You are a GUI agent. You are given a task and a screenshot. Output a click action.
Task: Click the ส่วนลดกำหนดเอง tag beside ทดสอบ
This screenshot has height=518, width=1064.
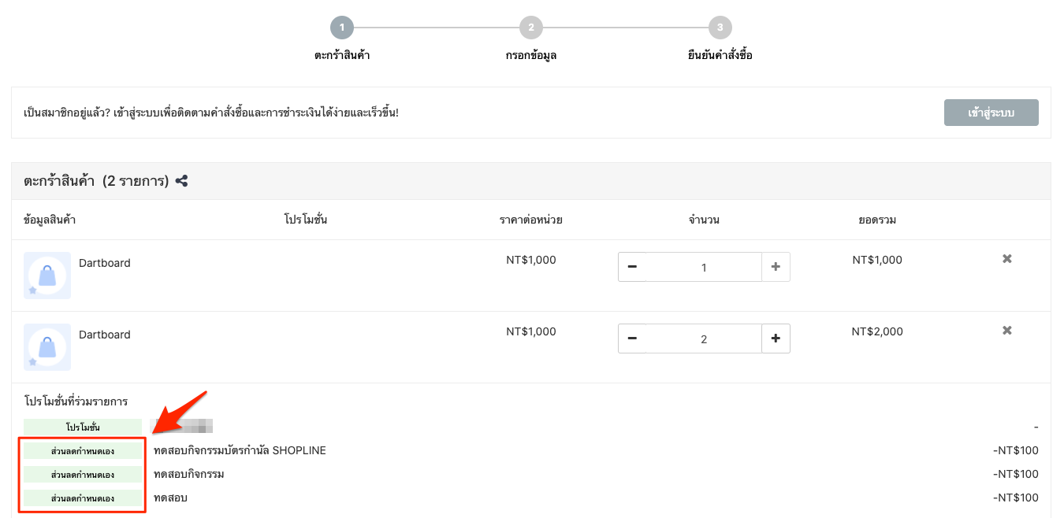[x=83, y=498]
